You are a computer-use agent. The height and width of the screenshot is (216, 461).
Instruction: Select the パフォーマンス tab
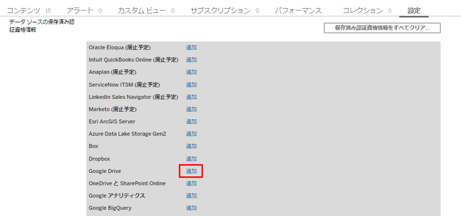pyautogui.click(x=298, y=11)
